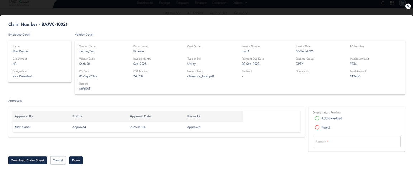Open the Document menu item
This screenshot has width=413, height=171.
point(220,3)
